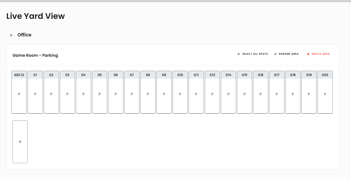Choose parking spot G17
Image resolution: width=351 pixels, height=180 pixels.
pos(277,92)
